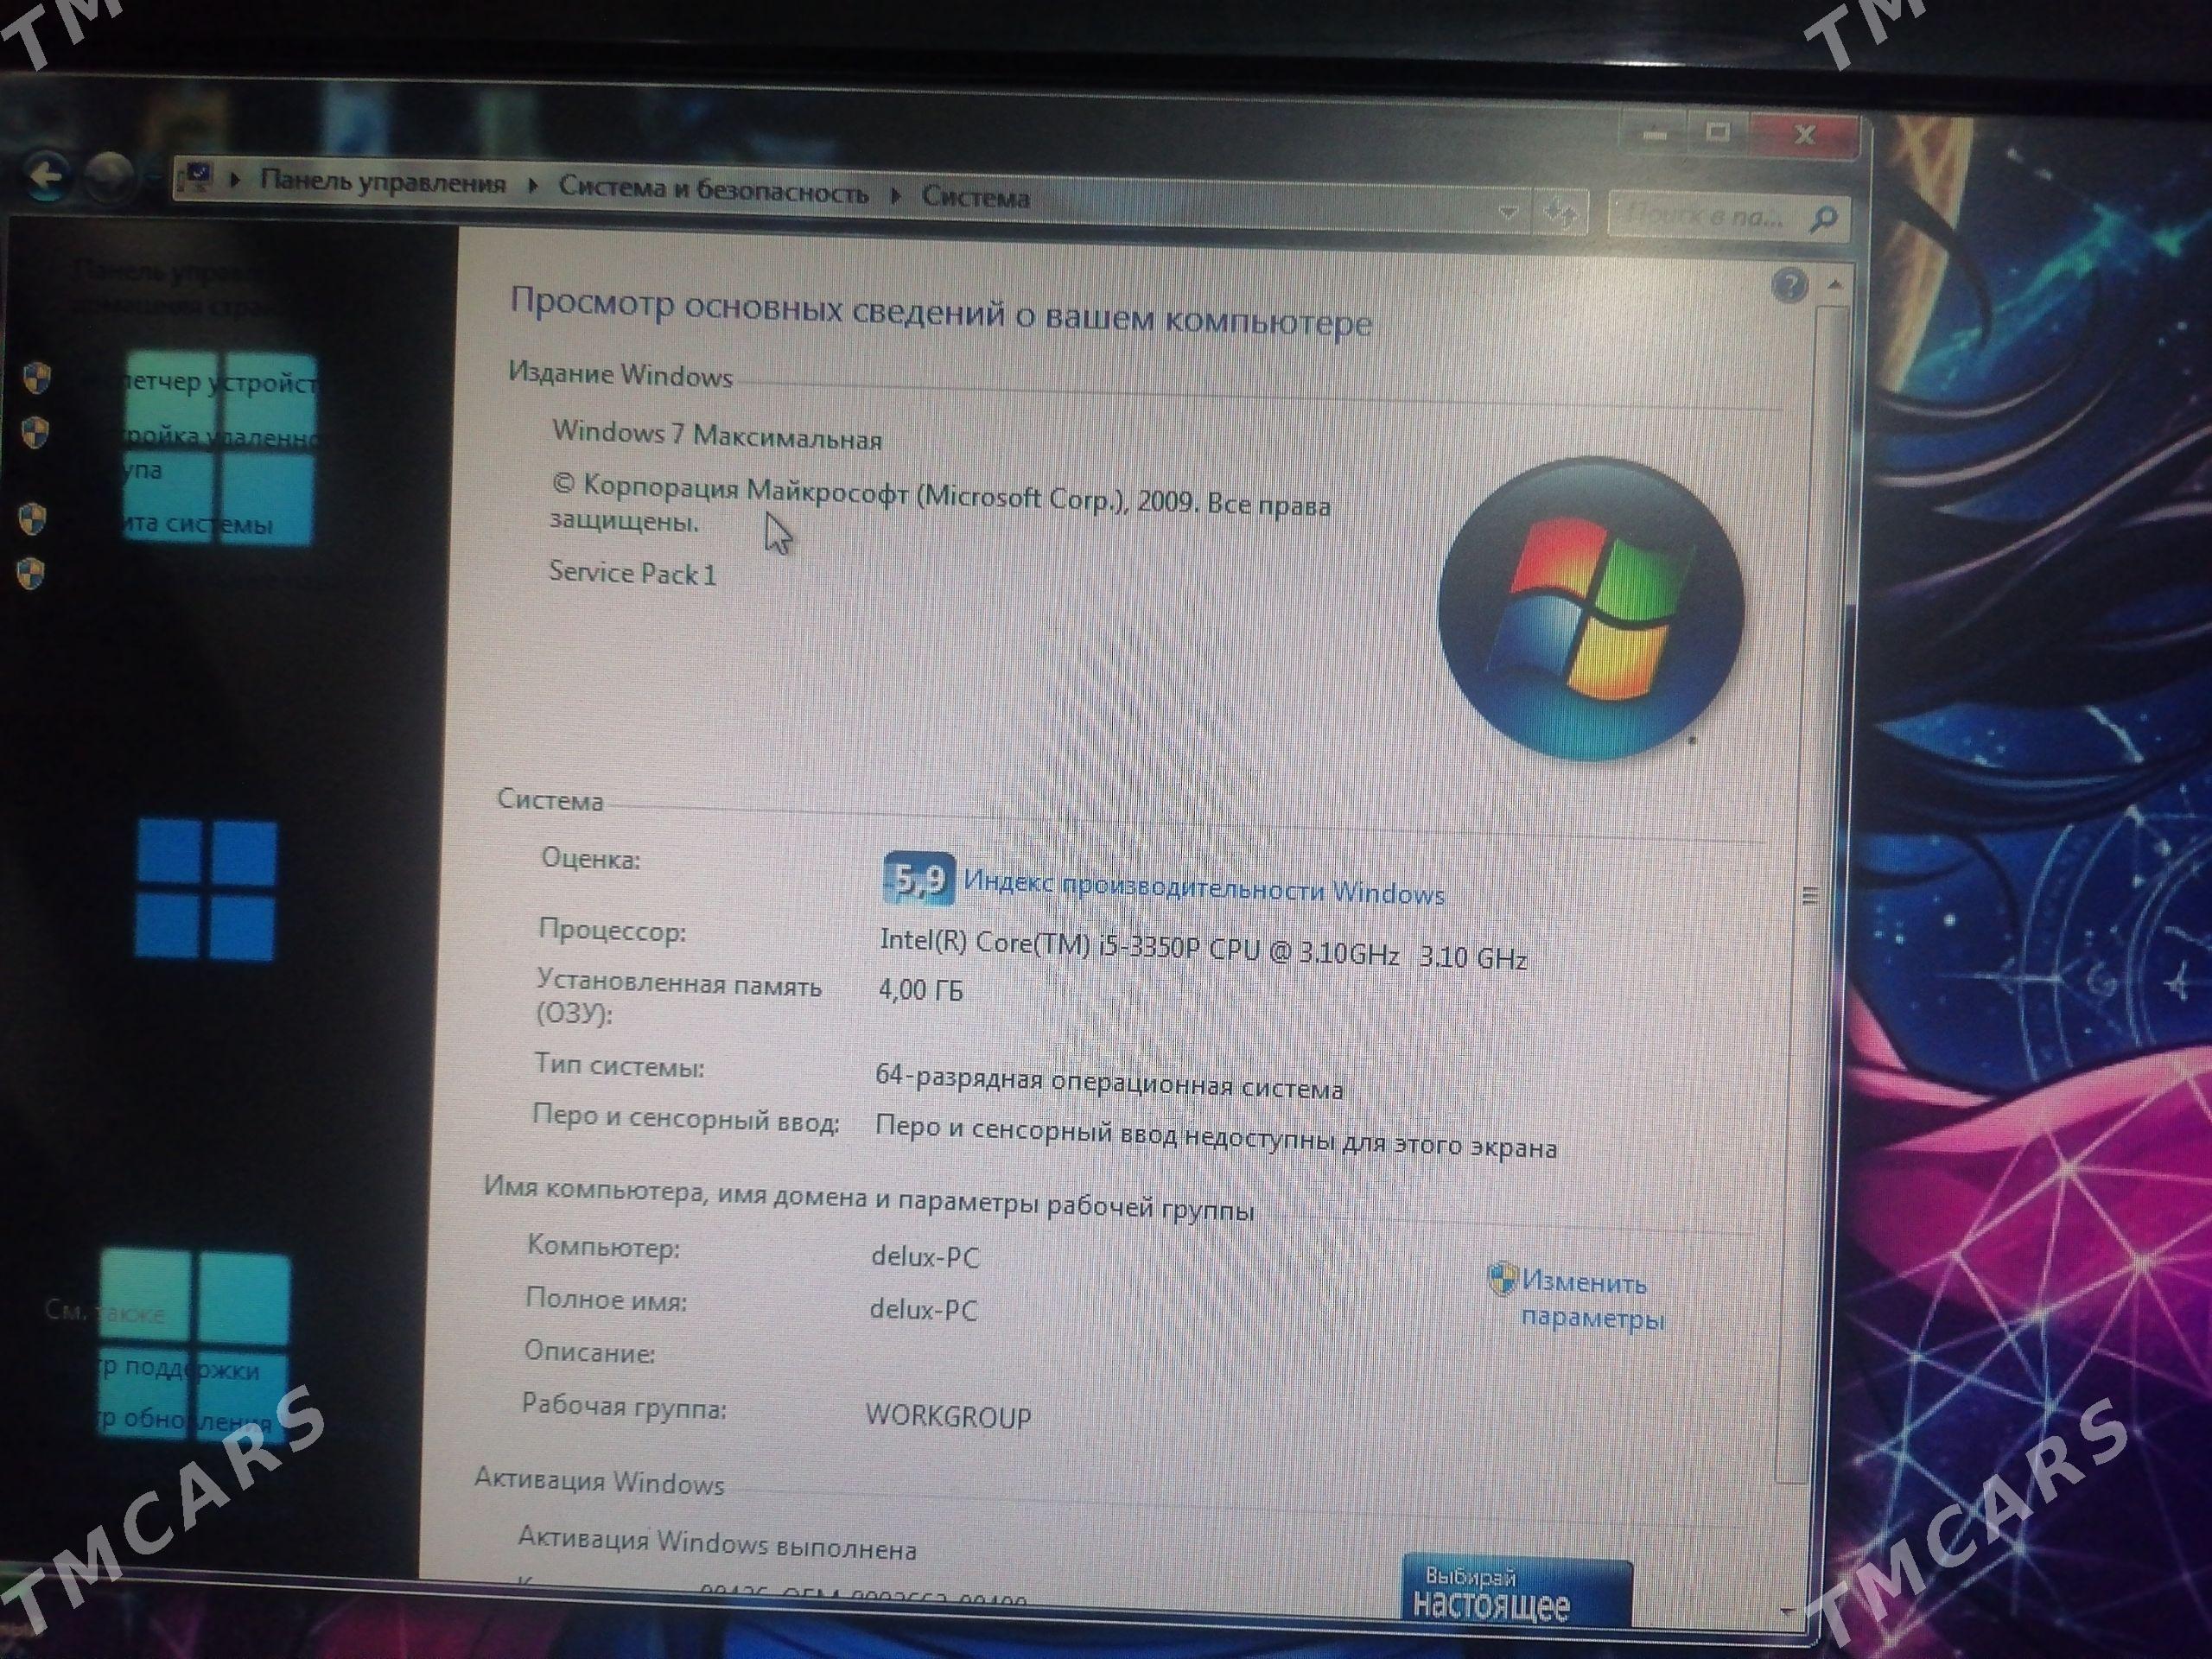Click in the control panel search field
This screenshot has height=1659, width=2212.
point(1704,215)
